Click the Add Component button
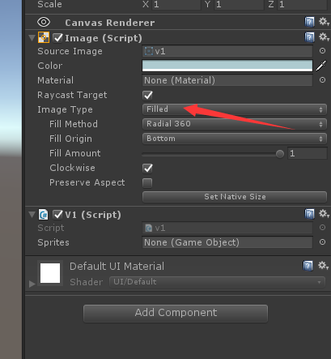The image size is (331, 359). (176, 314)
